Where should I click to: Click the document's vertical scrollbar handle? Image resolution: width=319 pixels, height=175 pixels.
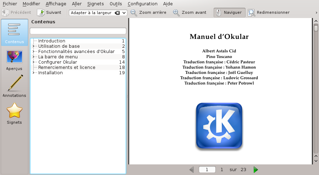(x=316, y=28)
